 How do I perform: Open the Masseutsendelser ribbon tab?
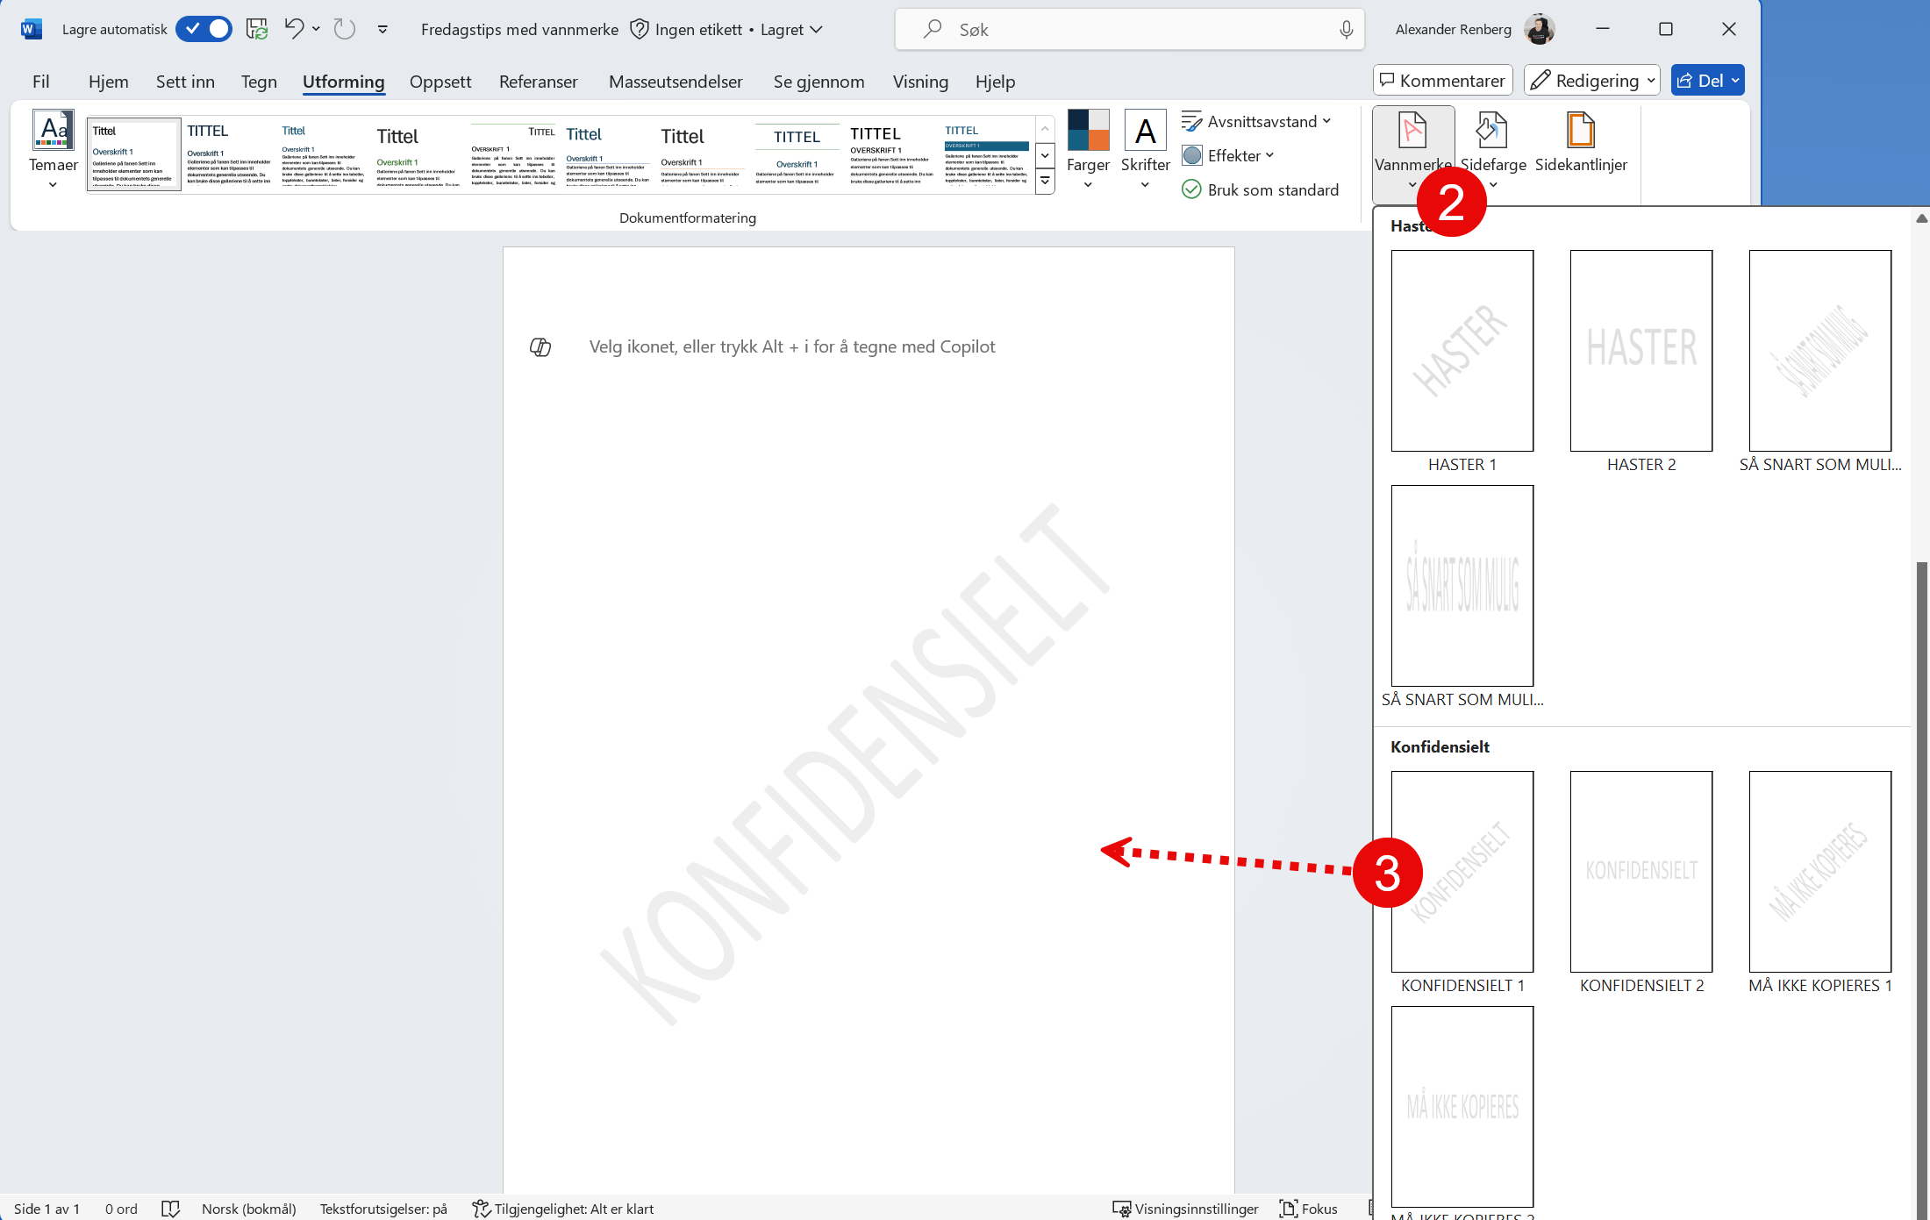(x=675, y=81)
